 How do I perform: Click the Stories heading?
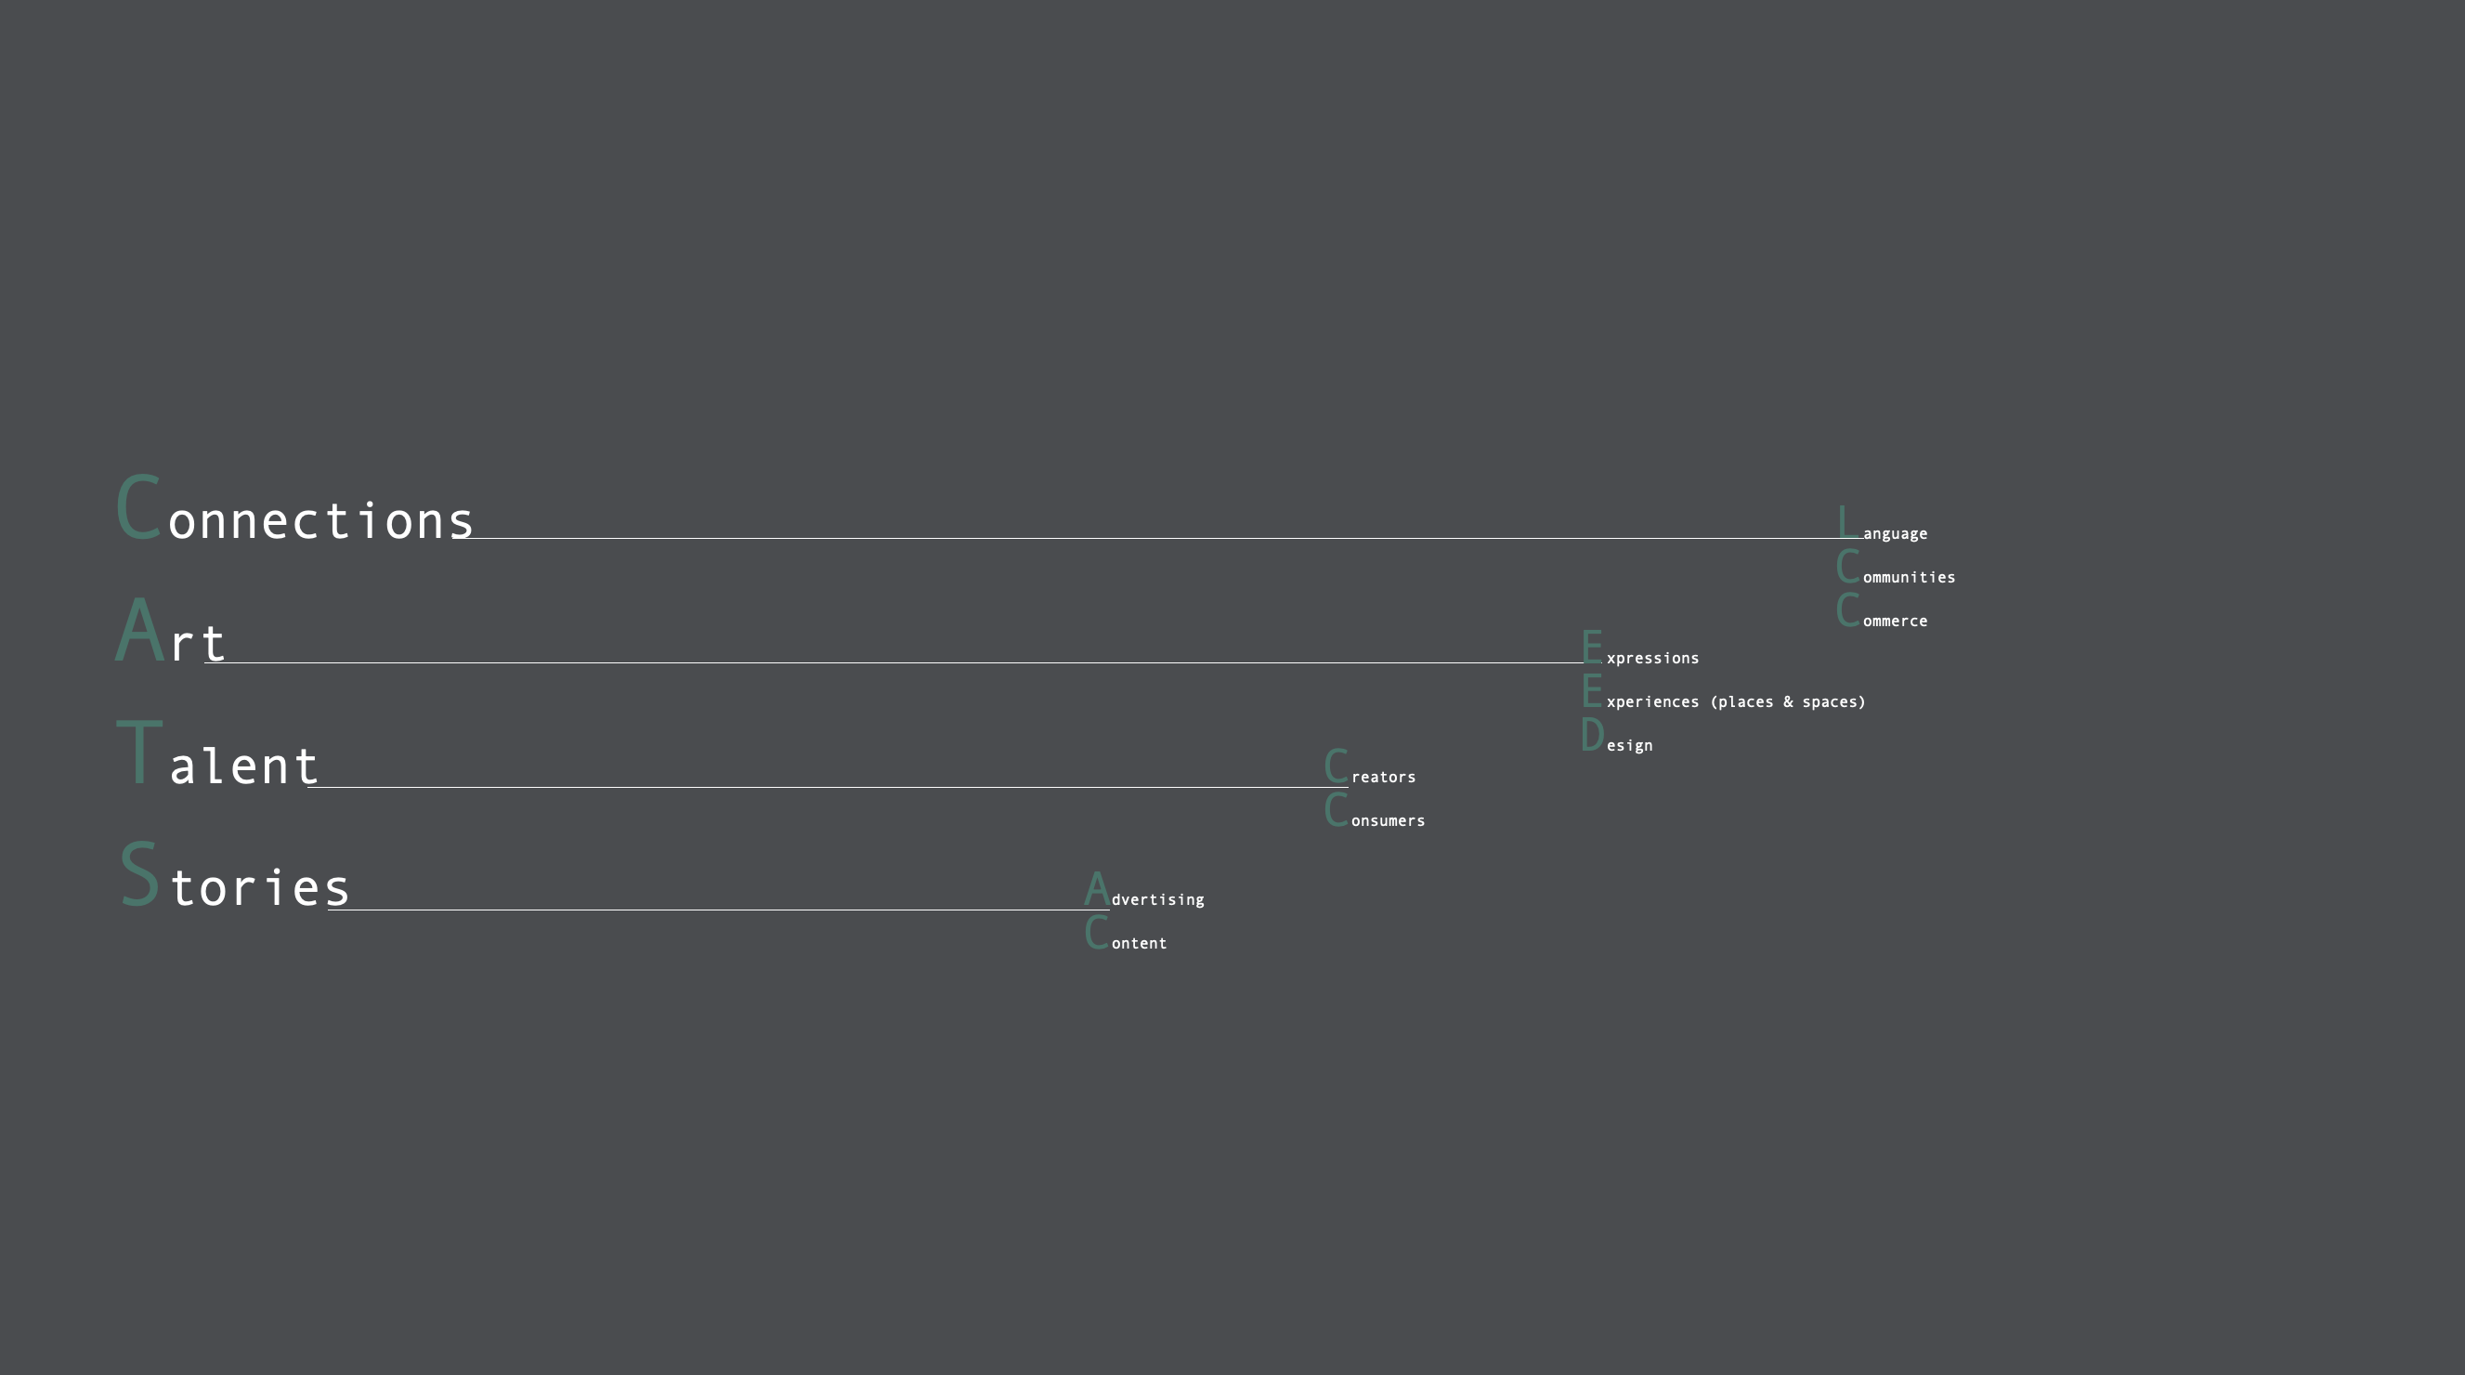click(234, 874)
